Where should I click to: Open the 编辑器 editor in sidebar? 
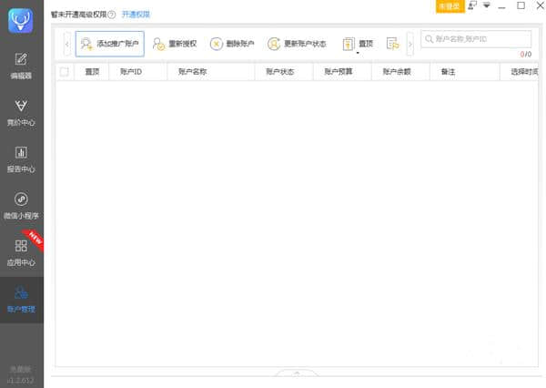click(x=21, y=66)
